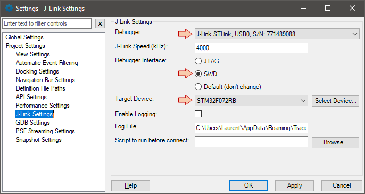Open Global Settings in the tree
Viewport: 365px width, 194px height.
(24, 37)
